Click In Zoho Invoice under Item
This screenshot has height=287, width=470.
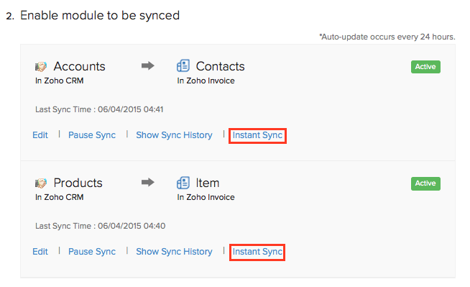(206, 197)
